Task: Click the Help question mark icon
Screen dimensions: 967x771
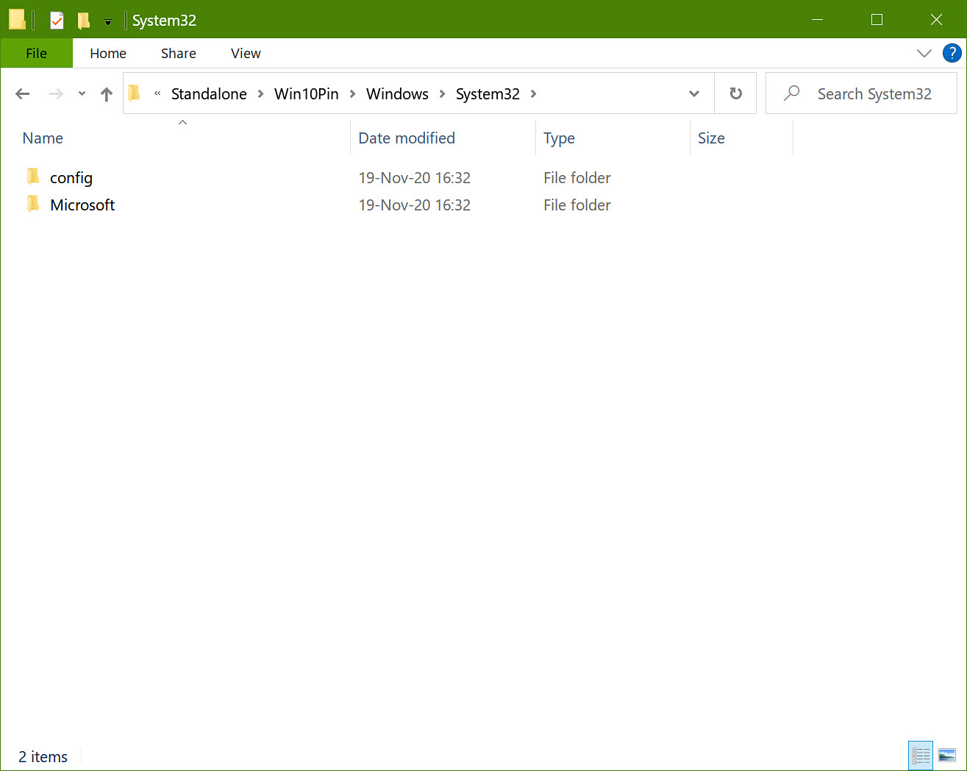Action: (952, 53)
